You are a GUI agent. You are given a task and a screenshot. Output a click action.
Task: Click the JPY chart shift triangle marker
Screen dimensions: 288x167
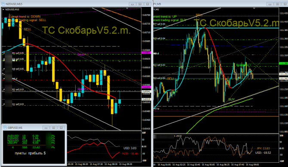(x=254, y=8)
